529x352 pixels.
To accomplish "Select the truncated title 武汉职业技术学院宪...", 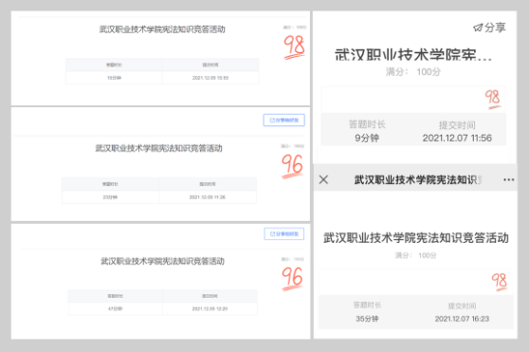I will pyautogui.click(x=413, y=55).
